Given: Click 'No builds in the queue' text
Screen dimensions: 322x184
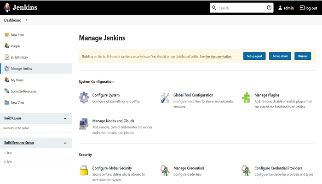Looking at the screenshot, I should [17, 128].
